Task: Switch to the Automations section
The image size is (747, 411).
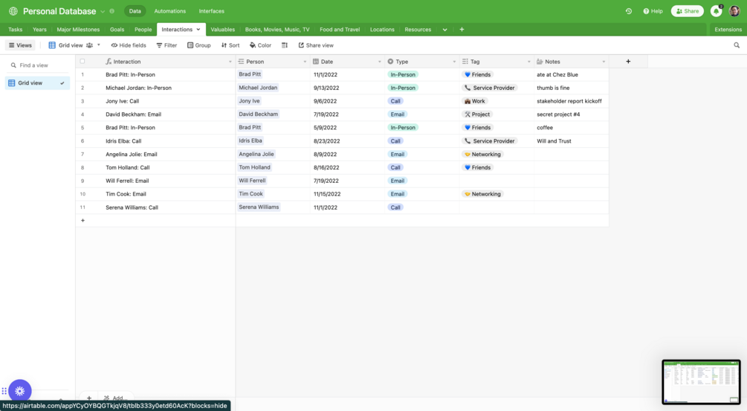Action: [169, 11]
